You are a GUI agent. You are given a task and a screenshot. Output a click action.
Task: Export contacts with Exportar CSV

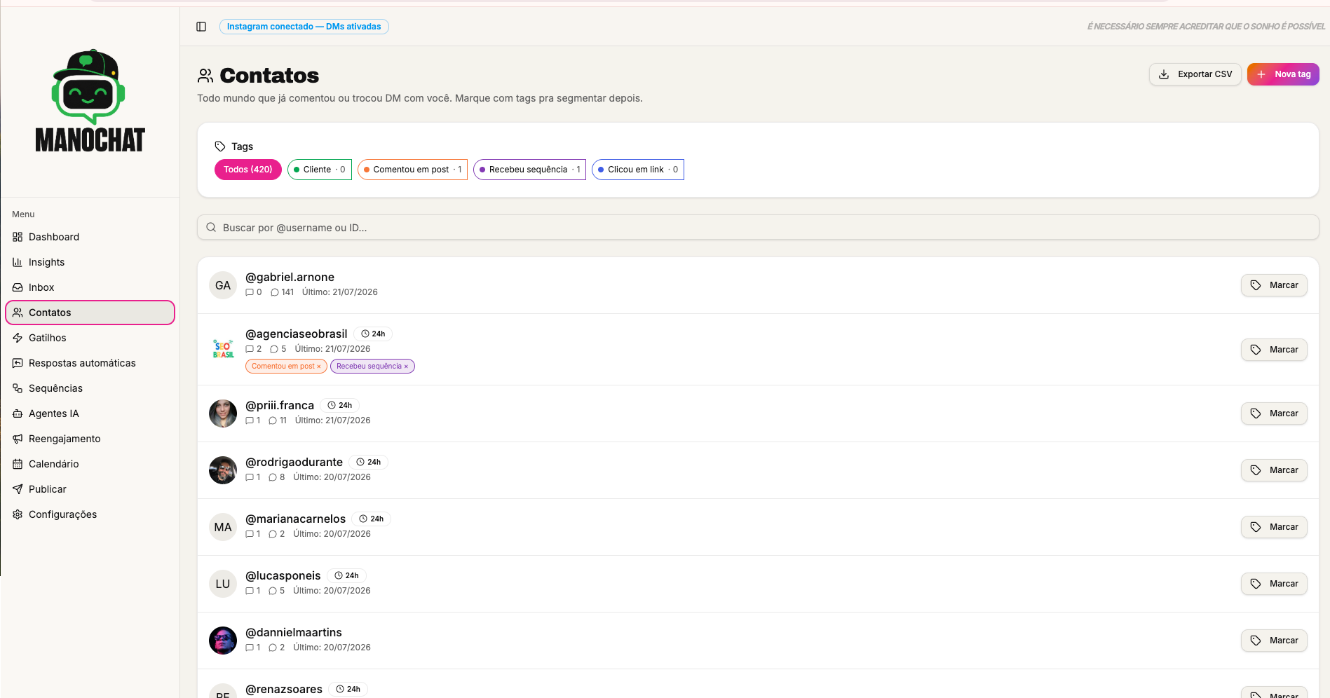pos(1195,74)
